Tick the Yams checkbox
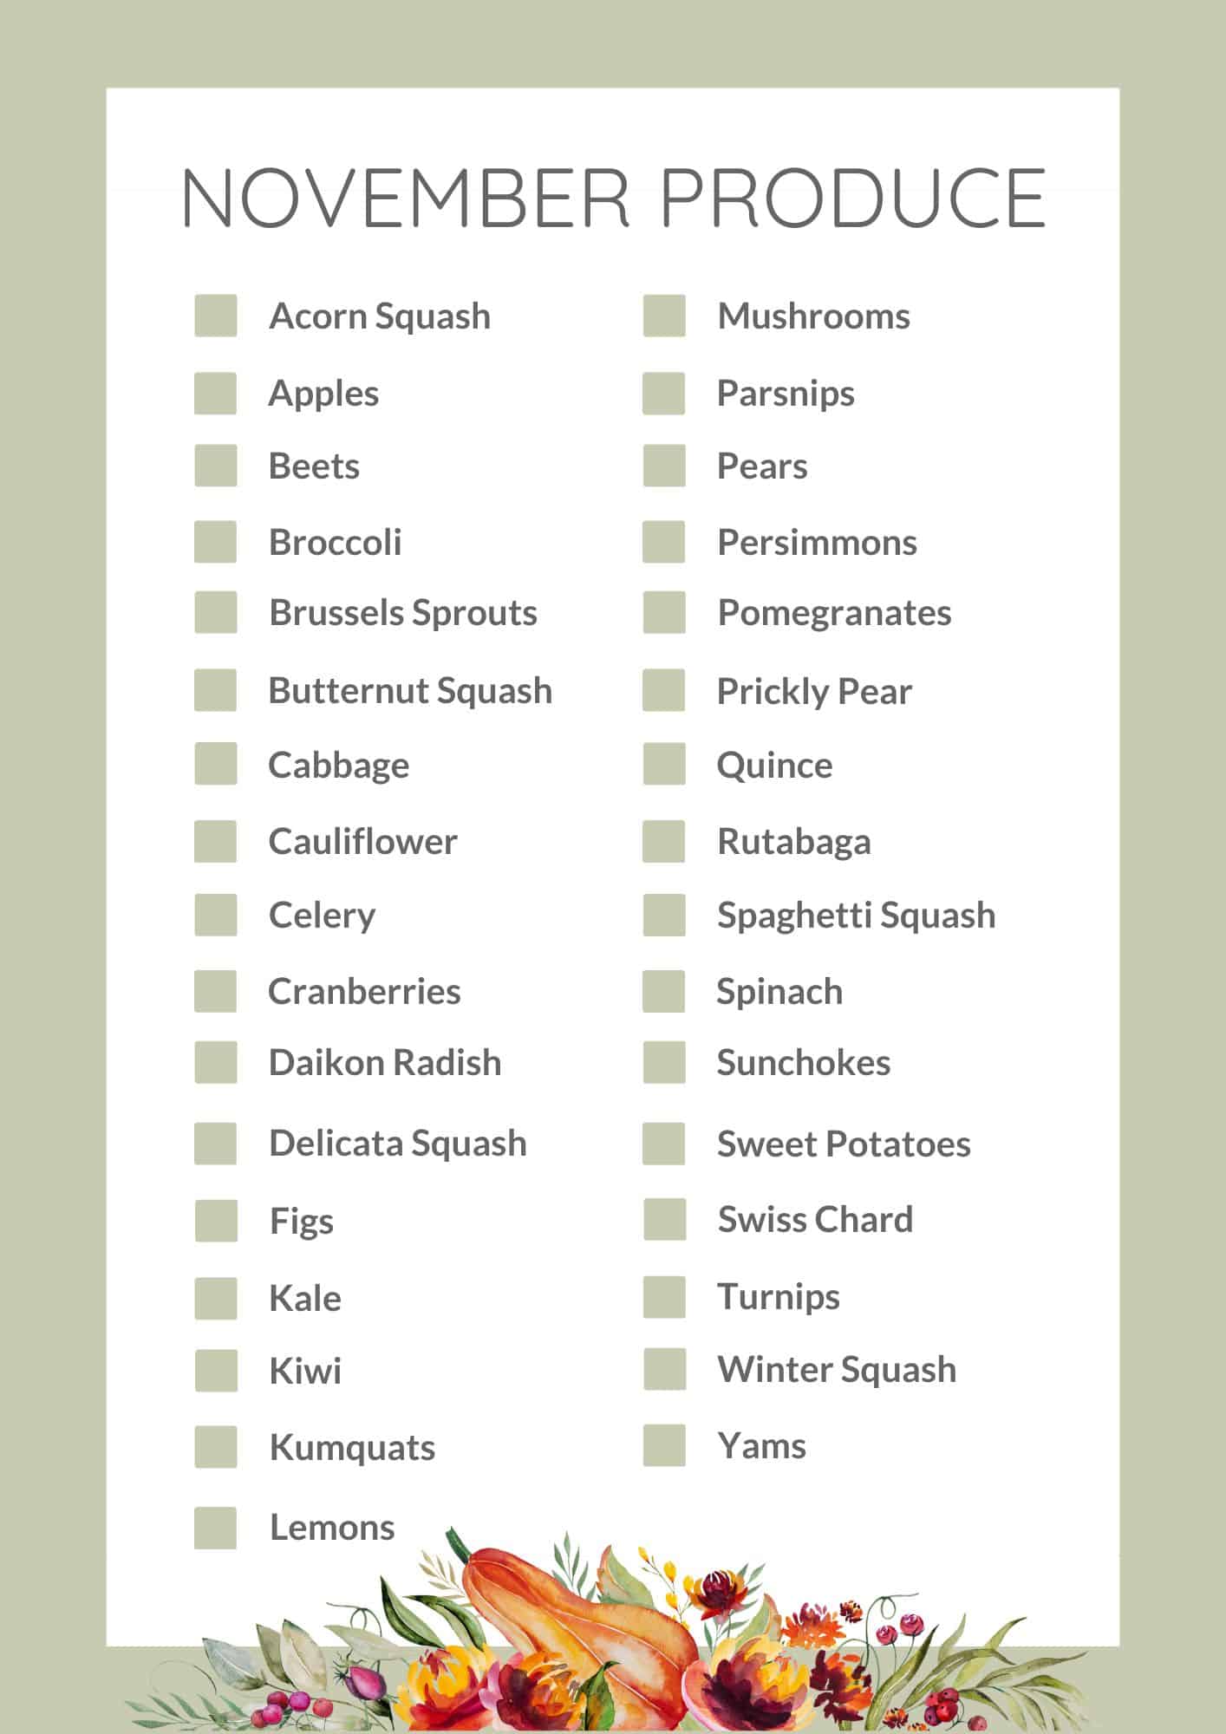This screenshot has width=1226, height=1734. [664, 1445]
